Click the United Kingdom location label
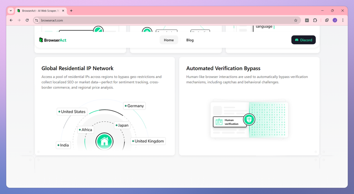This screenshot has width=354, height=194. point(148,141)
